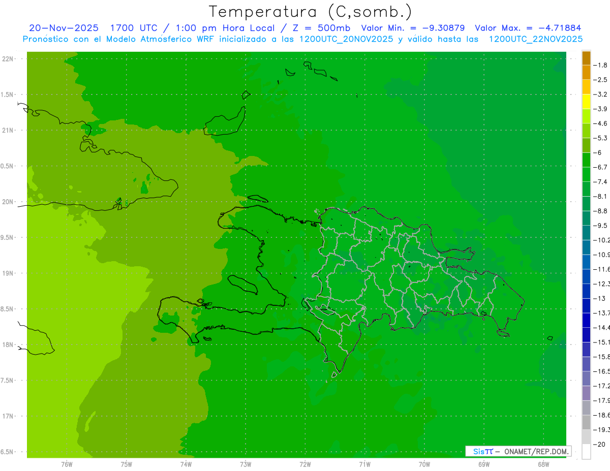The image size is (610, 471).
Task: Click the 'SisPI - ONAMET/REP.DOM.' credit label
Action: (x=518, y=451)
